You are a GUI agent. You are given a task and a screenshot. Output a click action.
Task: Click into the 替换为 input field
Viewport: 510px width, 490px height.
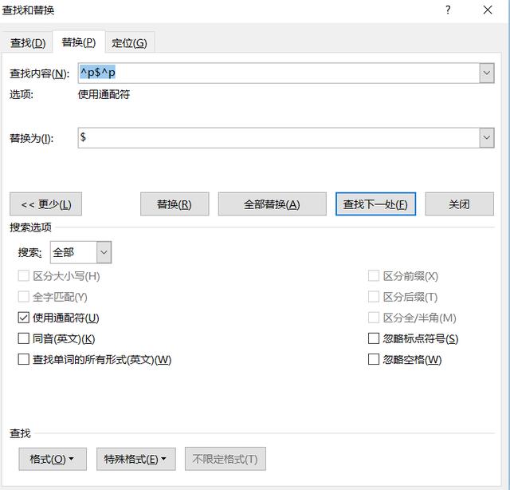pos(279,138)
